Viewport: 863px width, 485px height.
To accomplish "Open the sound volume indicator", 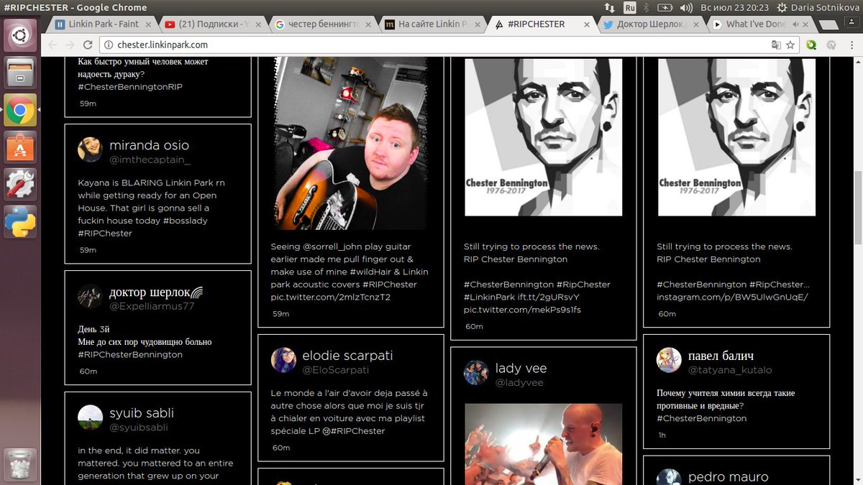I will coord(686,7).
